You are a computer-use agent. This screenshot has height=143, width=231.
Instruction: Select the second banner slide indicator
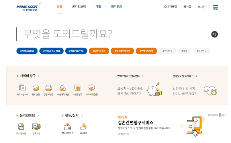coord(213,115)
